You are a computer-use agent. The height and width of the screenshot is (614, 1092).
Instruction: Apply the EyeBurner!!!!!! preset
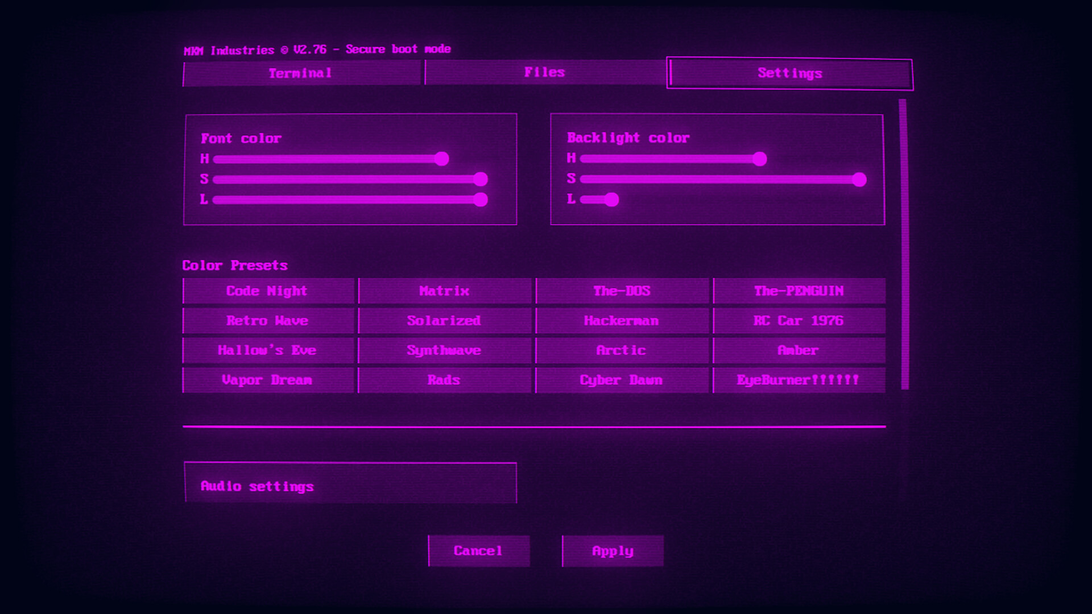coord(799,380)
